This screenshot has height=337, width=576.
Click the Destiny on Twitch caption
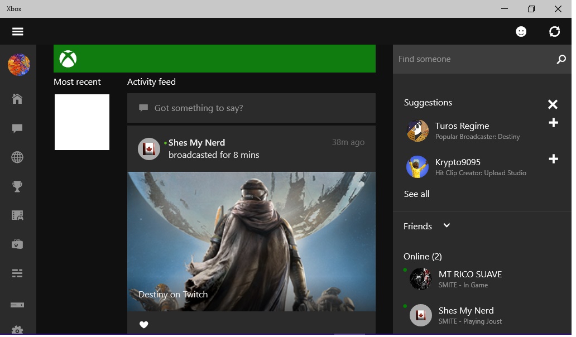(173, 294)
